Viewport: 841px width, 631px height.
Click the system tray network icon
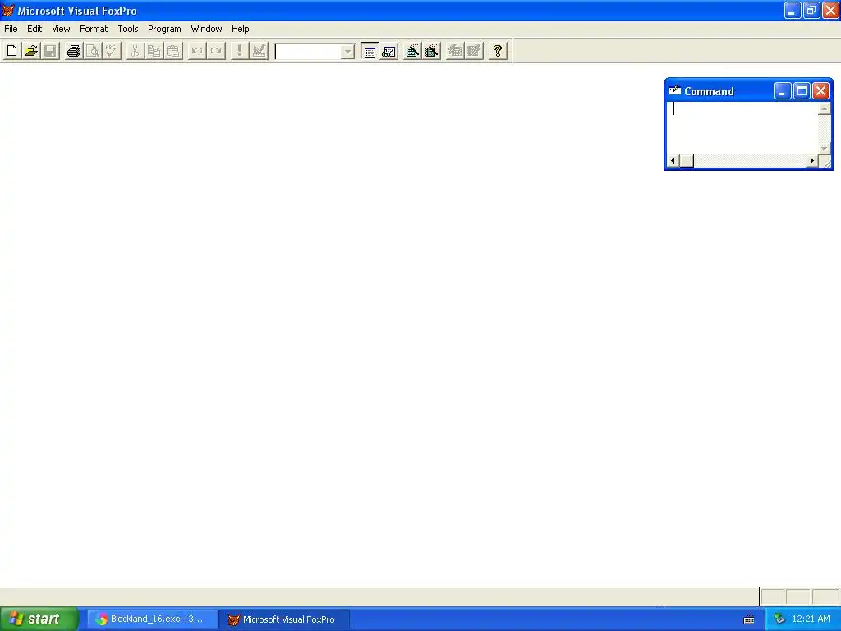pyautogui.click(x=779, y=619)
